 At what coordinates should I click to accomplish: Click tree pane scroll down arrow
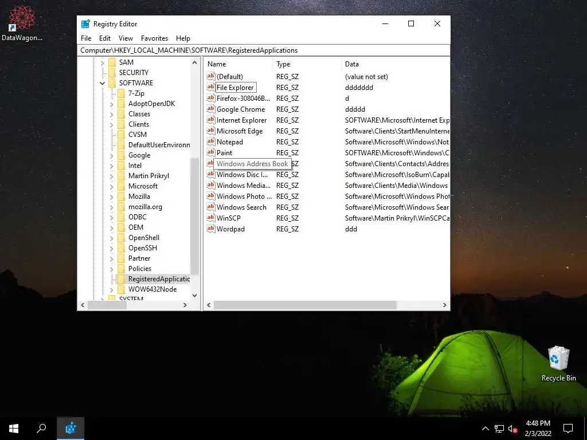pyautogui.click(x=194, y=296)
